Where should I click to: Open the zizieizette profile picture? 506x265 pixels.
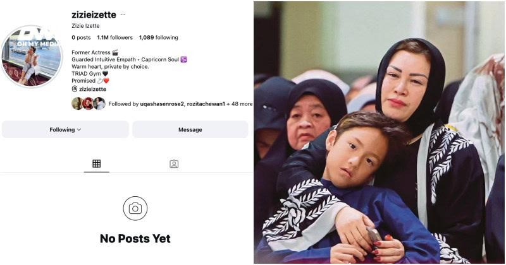(31, 56)
